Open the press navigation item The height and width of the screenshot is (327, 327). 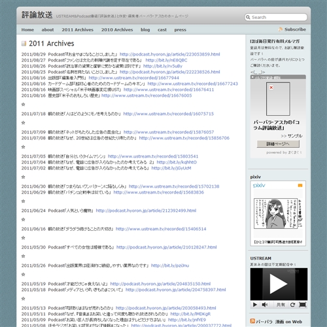click(180, 29)
